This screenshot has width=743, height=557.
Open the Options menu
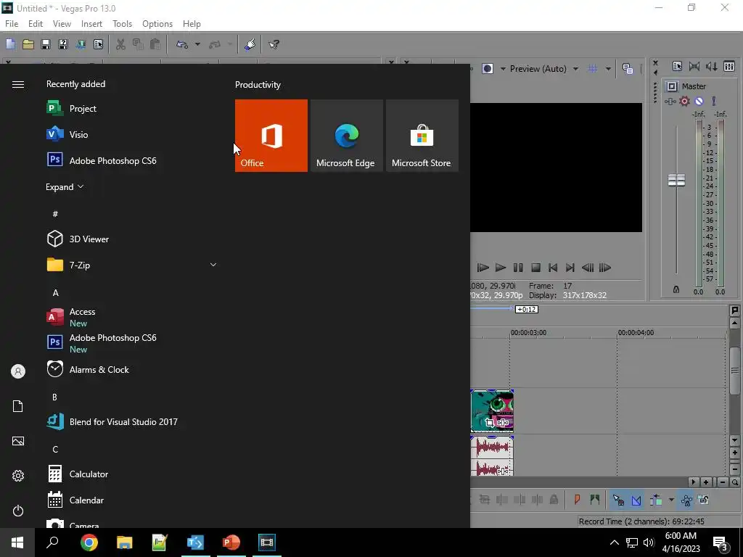tap(157, 24)
